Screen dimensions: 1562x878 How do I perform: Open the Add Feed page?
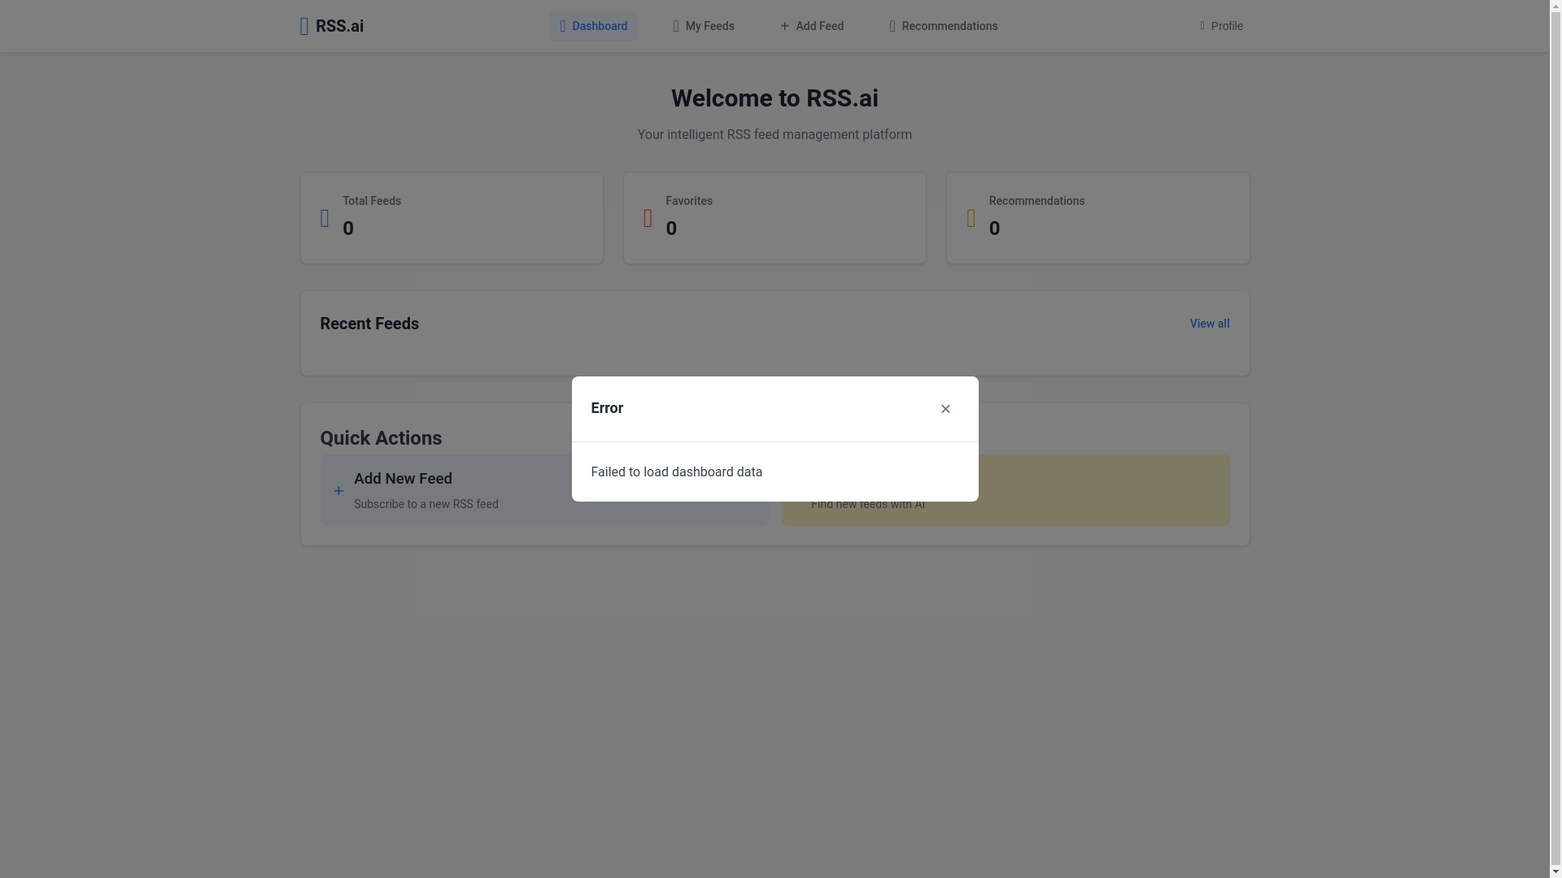812,26
